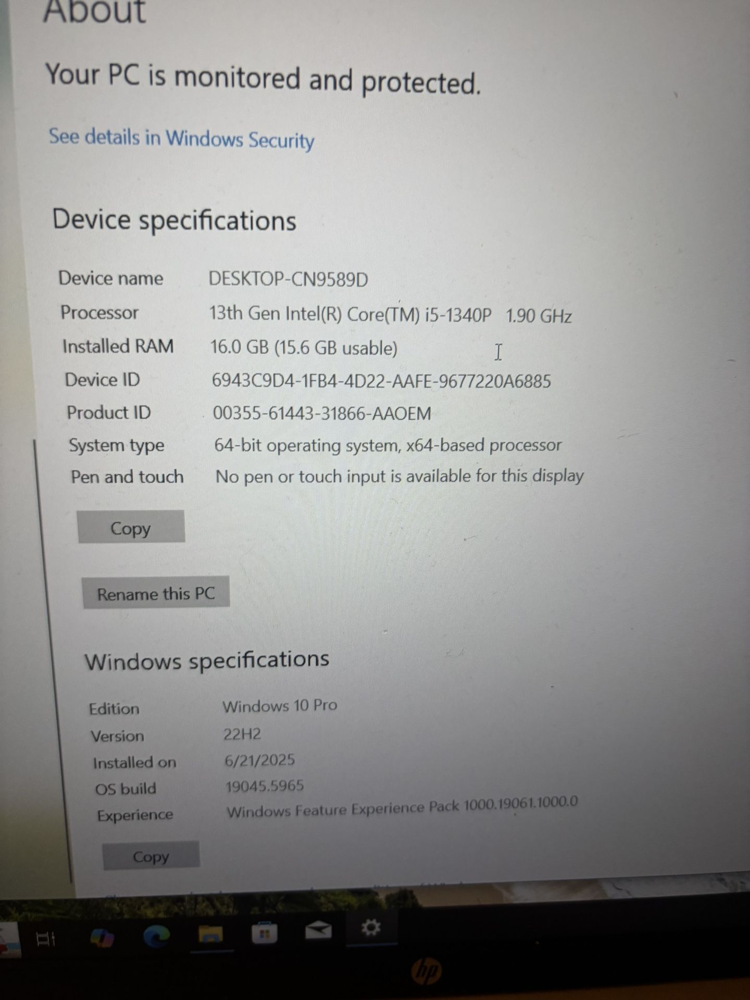The width and height of the screenshot is (750, 1000).
Task: Click the Pen and touch label
Action: click(128, 477)
